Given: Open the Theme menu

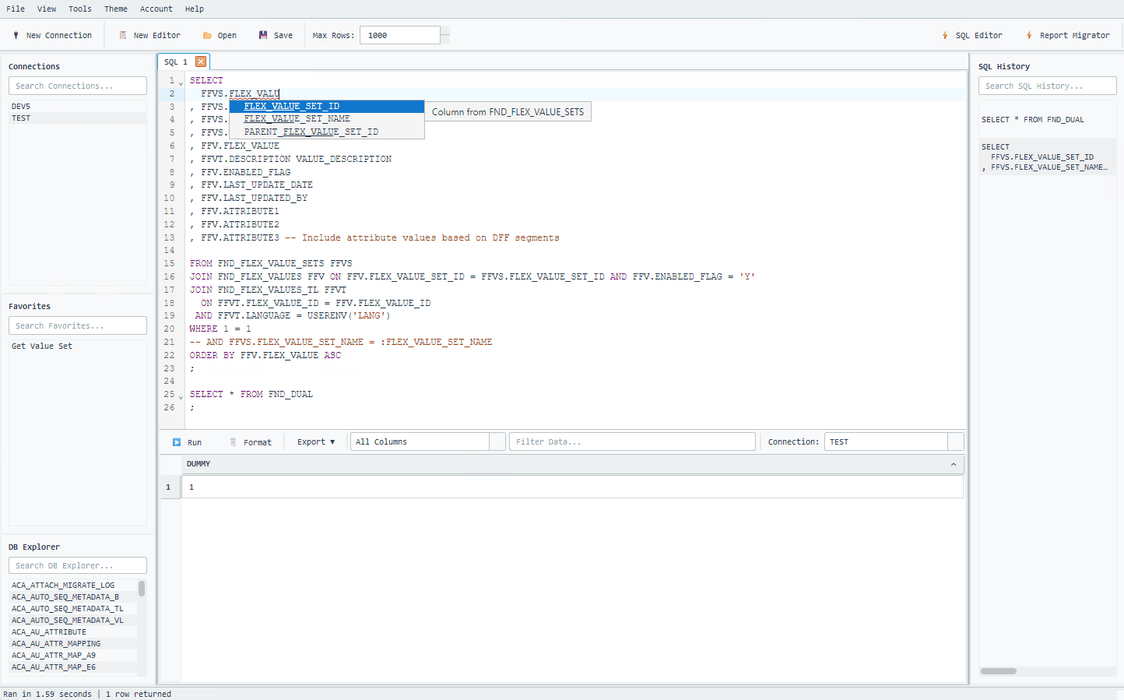Looking at the screenshot, I should point(115,9).
